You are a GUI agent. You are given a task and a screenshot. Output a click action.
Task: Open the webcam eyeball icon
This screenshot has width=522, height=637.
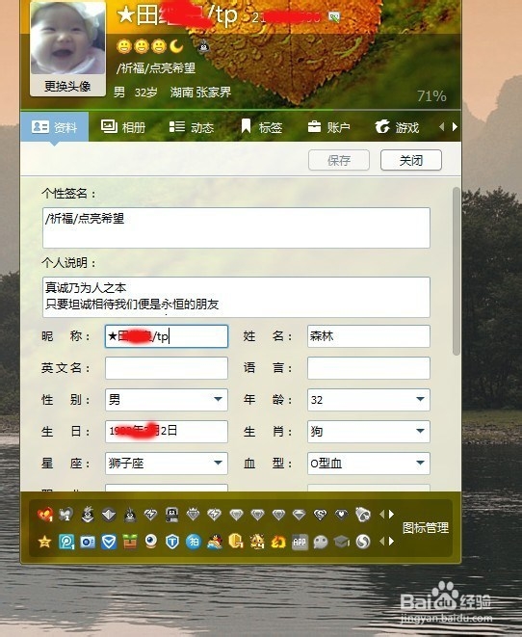coord(151,542)
